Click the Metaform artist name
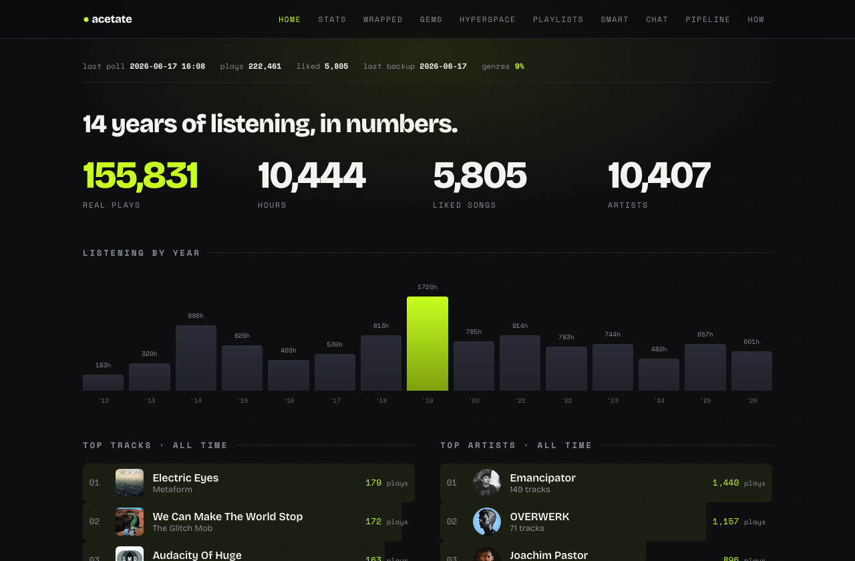855x561 pixels. click(172, 490)
